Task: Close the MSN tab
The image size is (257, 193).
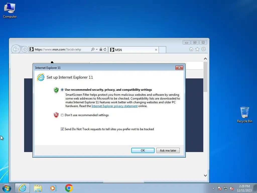Action: click(x=156, y=50)
